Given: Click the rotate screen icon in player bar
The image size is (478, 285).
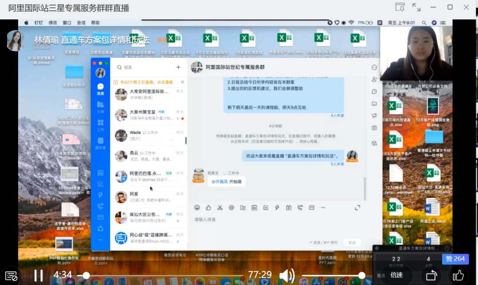Looking at the screenshot, I should pyautogui.click(x=432, y=276).
